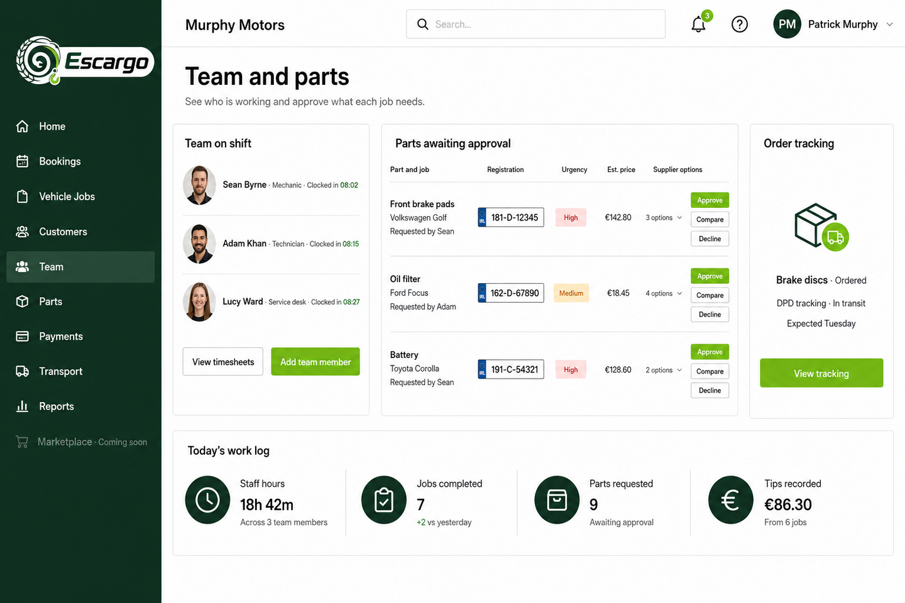Click registration plate 162-D-67890
This screenshot has width=905, height=603.
(511, 293)
